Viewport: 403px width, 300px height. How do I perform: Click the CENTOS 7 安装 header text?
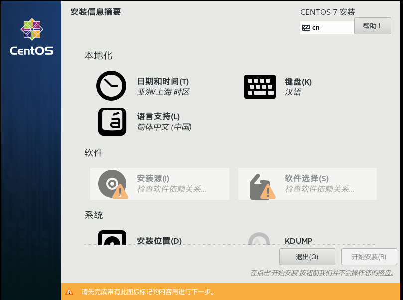click(x=327, y=12)
